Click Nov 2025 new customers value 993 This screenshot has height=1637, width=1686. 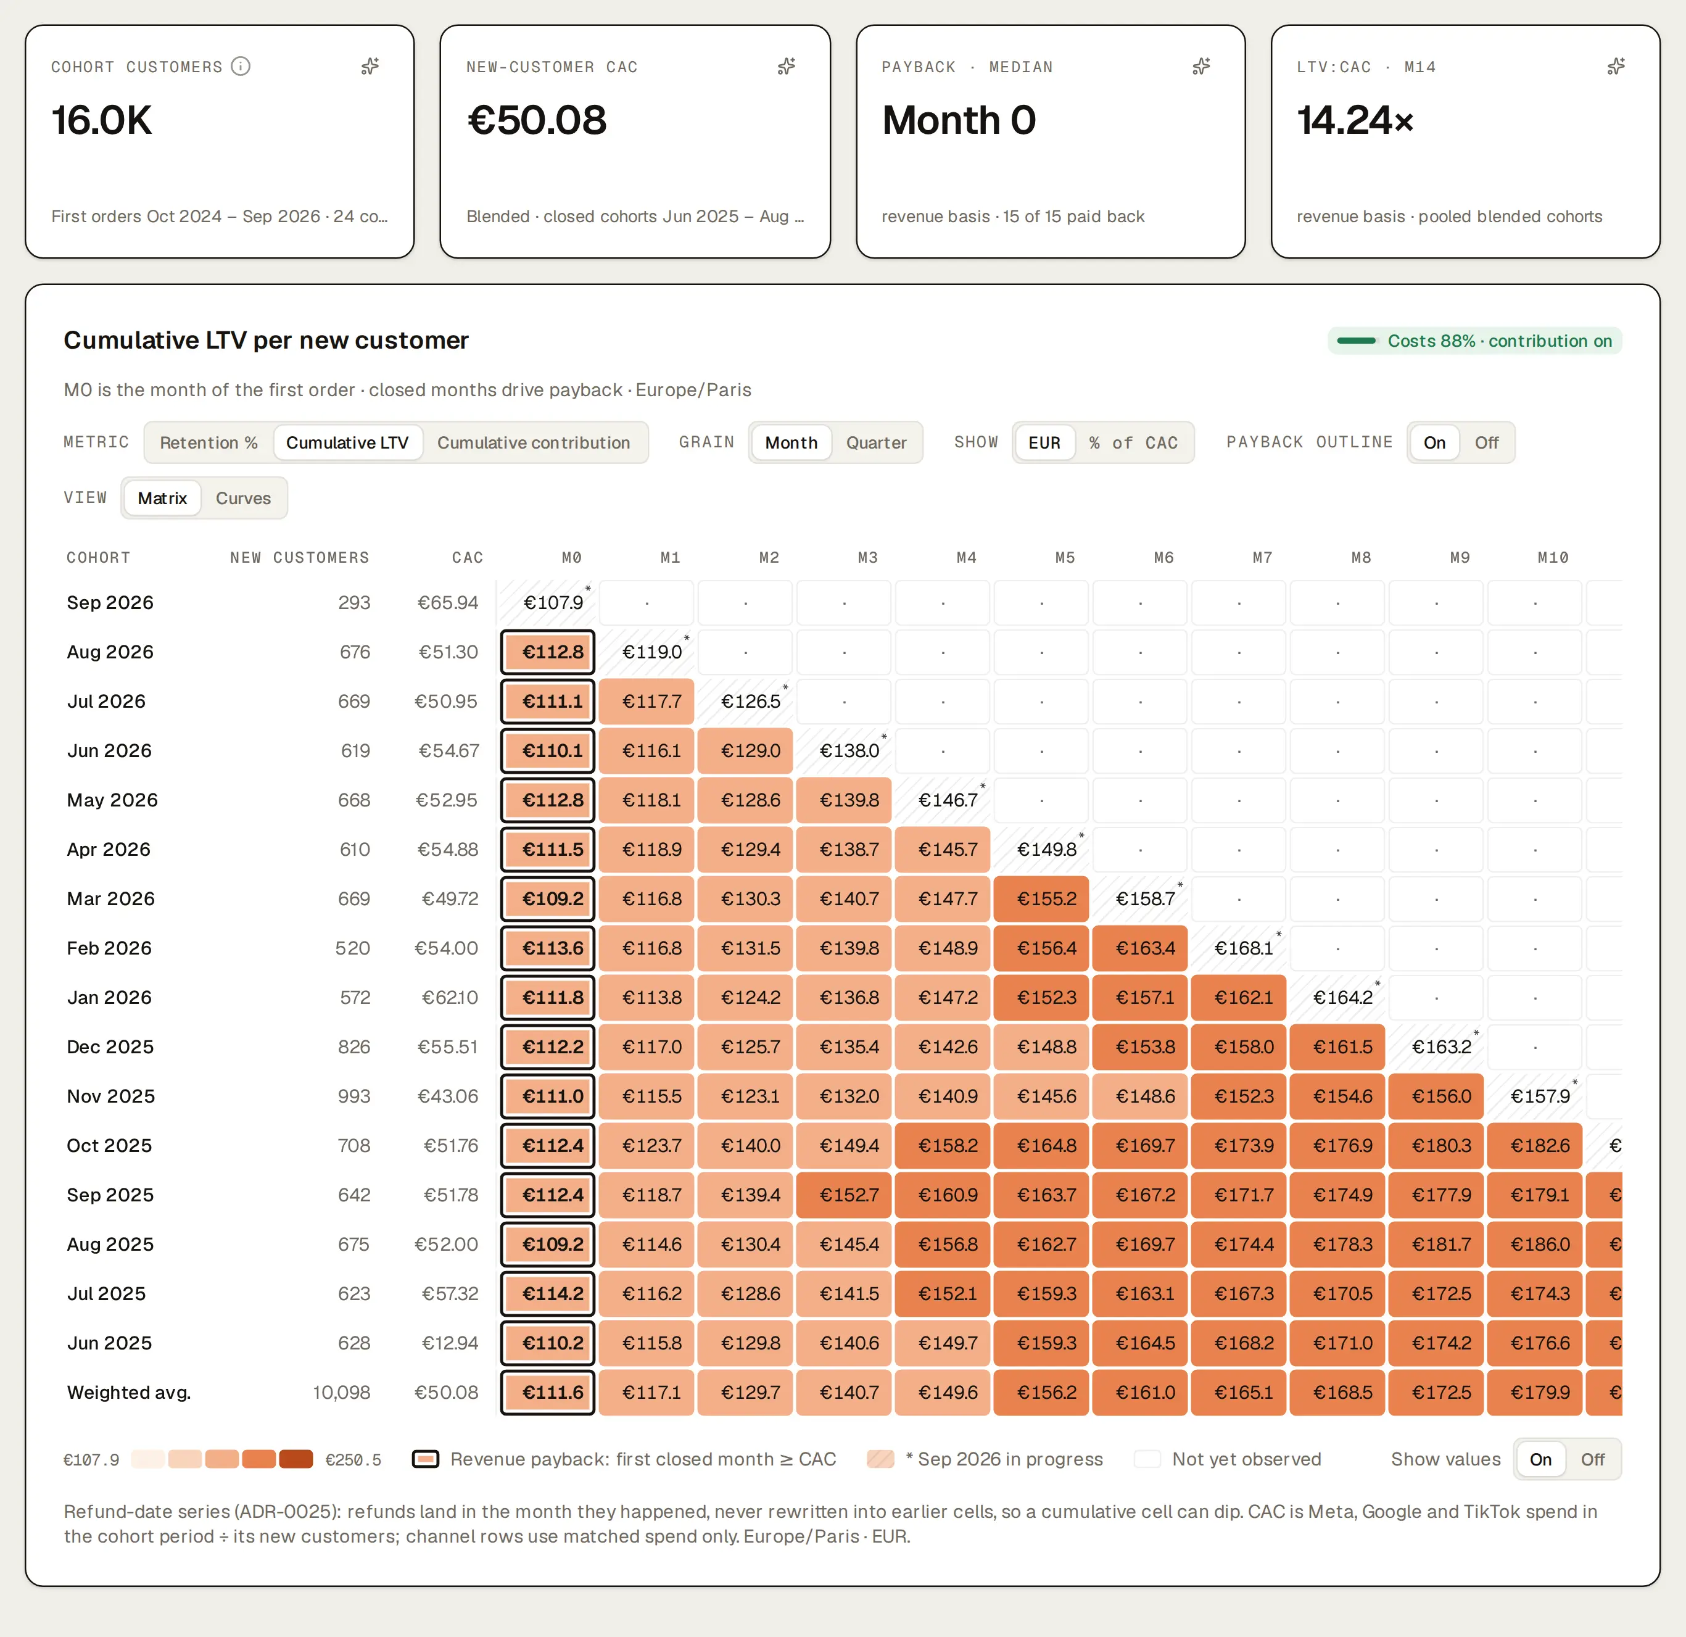point(353,1096)
